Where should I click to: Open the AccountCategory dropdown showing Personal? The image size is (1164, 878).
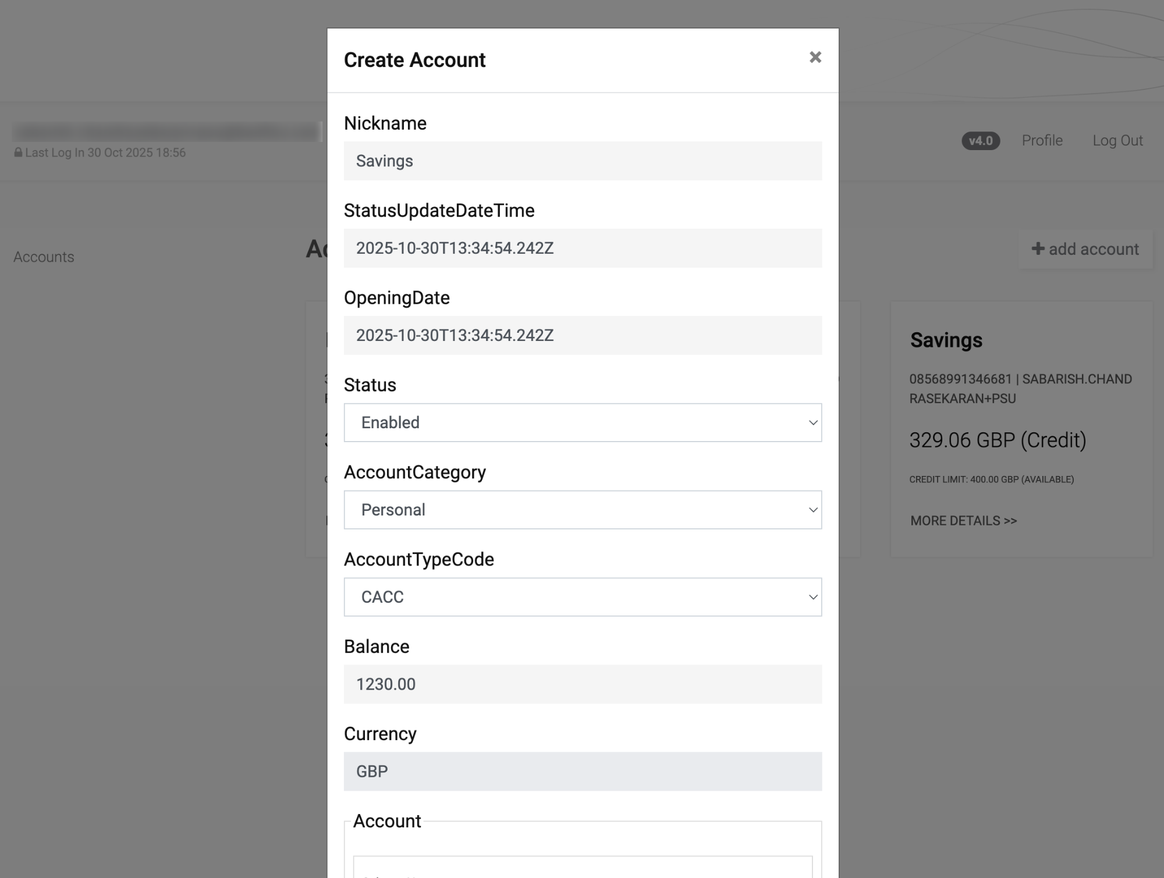583,510
